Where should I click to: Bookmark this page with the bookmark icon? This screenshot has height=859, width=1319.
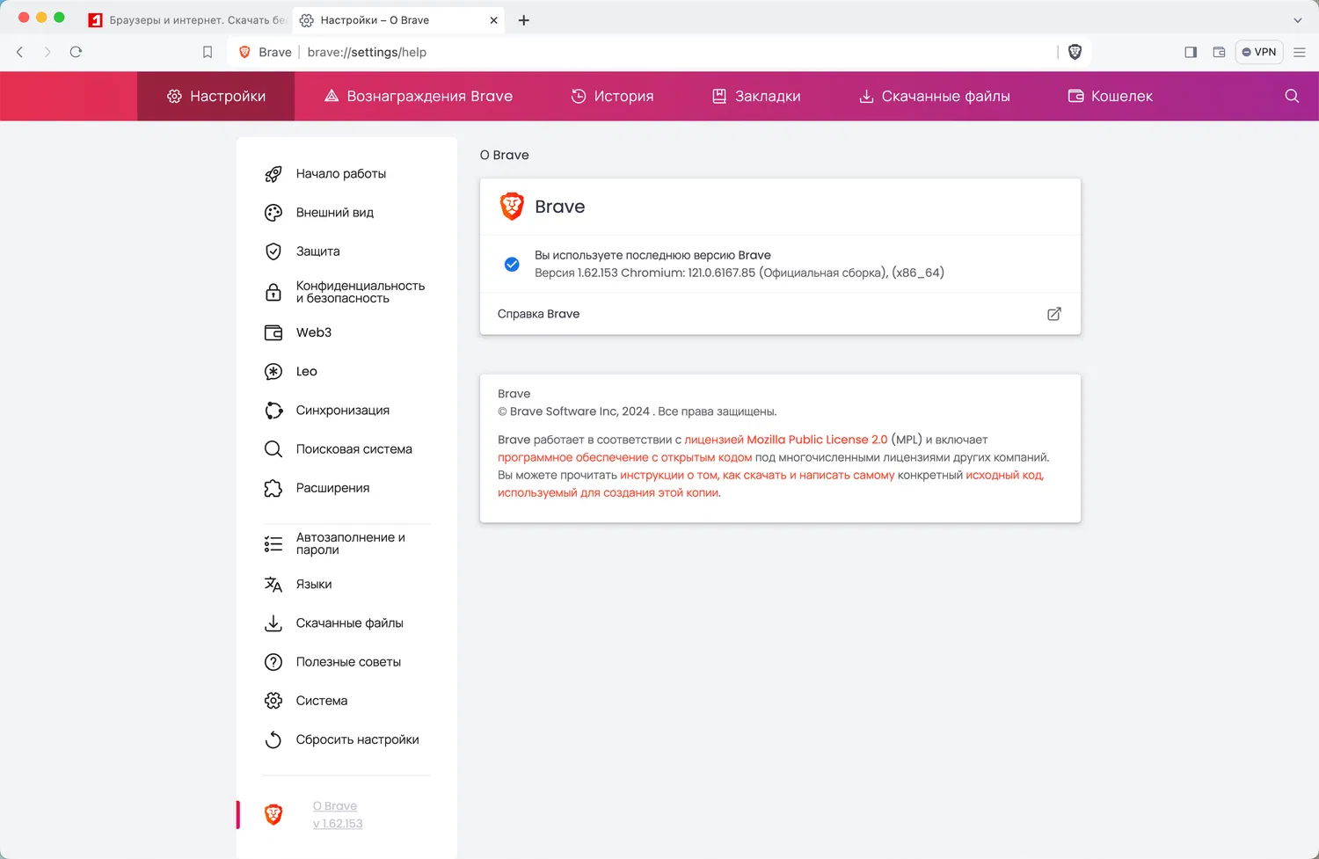208,52
